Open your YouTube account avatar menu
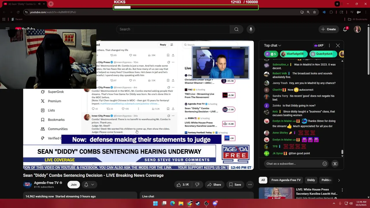370x208 pixels. 357,29
